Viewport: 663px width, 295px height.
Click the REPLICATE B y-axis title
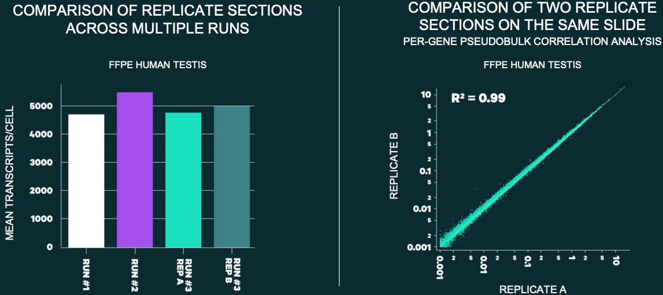(x=394, y=165)
